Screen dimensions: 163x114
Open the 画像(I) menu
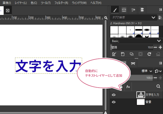click(x=7, y=3)
